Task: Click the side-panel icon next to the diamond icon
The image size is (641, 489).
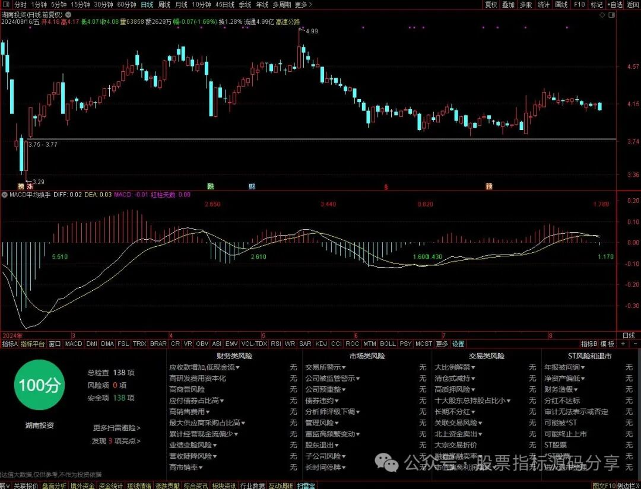Action: click(611, 15)
